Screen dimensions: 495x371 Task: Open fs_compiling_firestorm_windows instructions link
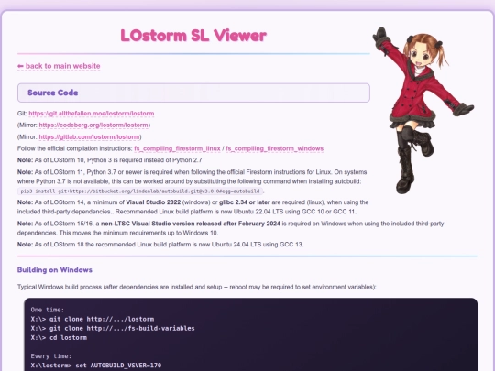274,148
